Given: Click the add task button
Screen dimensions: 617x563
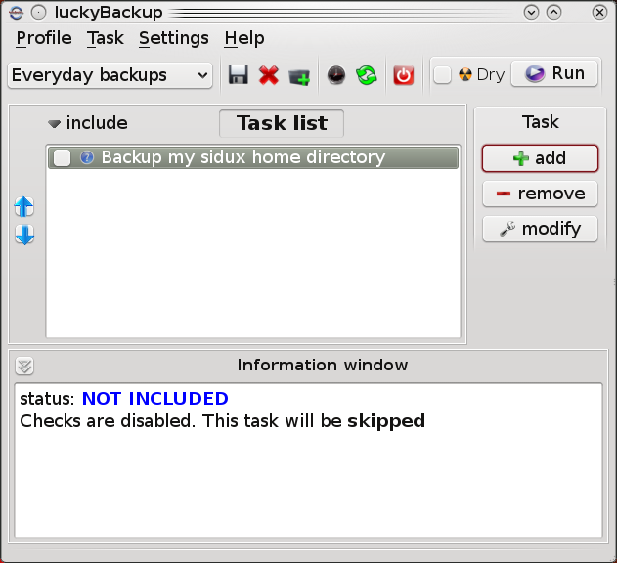Looking at the screenshot, I should (540, 158).
